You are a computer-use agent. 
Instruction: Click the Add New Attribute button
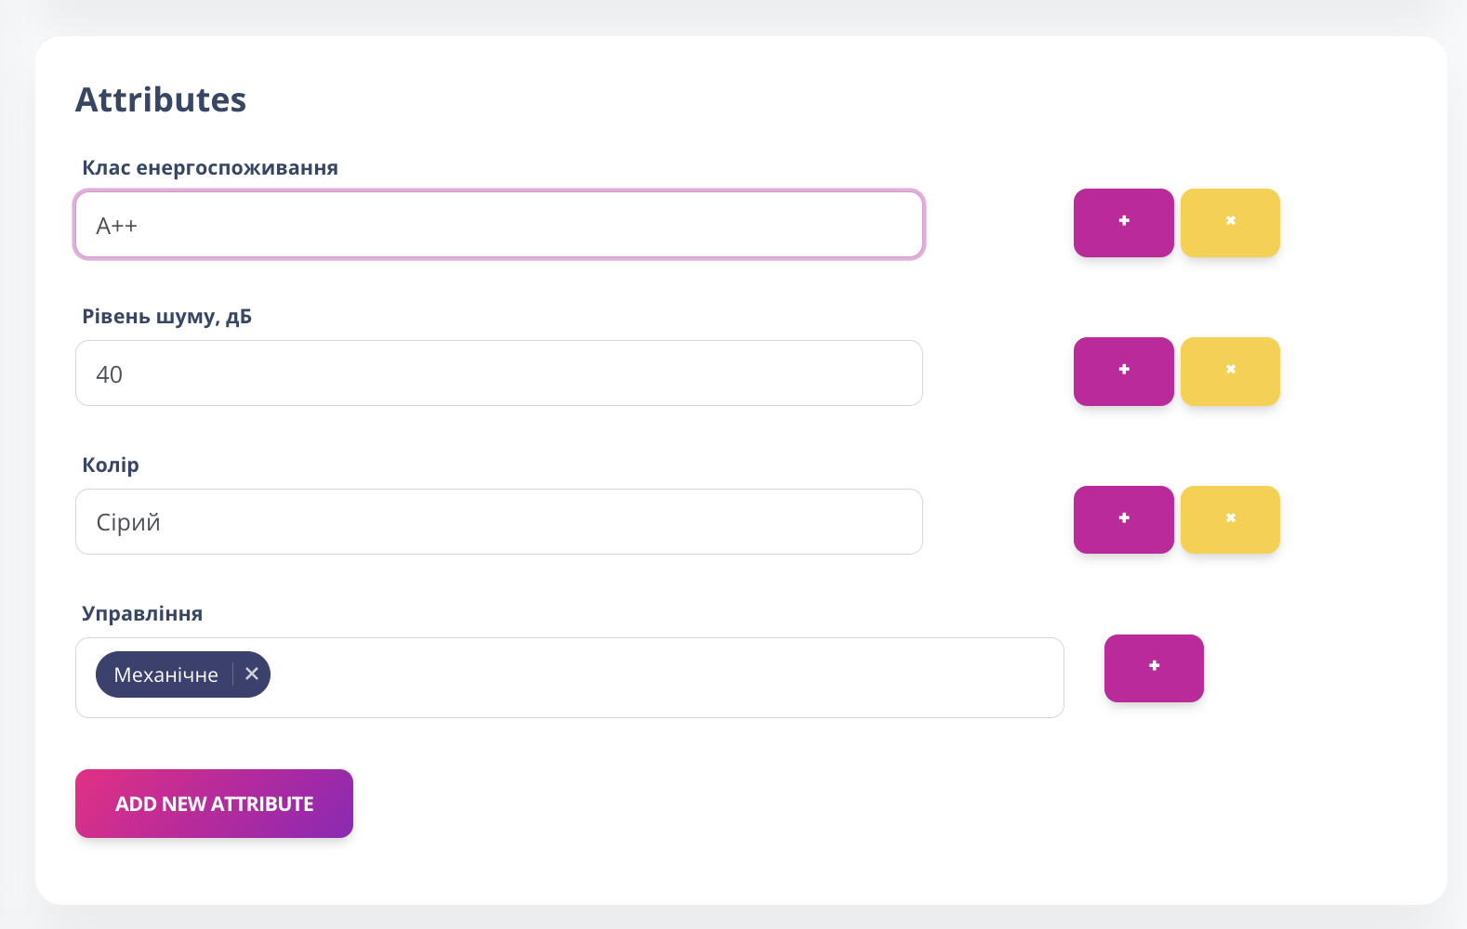tap(214, 804)
